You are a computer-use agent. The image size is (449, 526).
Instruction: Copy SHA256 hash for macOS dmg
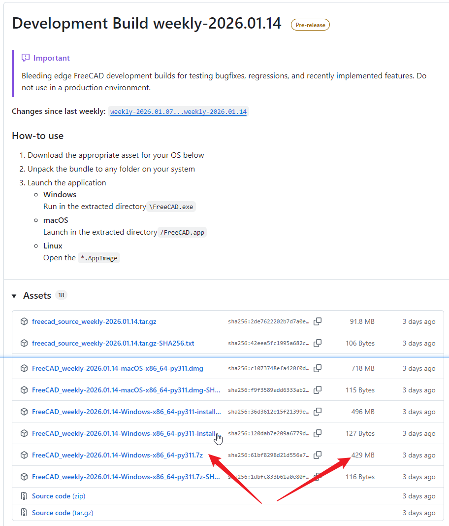click(318, 368)
